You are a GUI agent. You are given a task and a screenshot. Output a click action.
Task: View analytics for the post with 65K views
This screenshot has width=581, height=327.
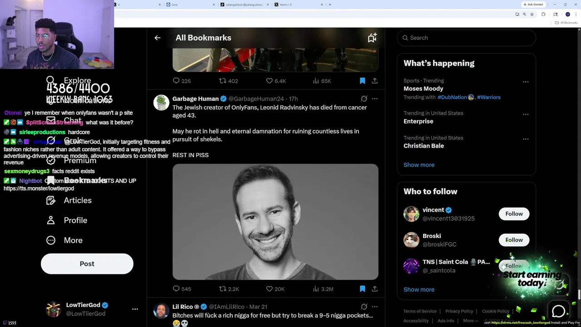point(322,81)
